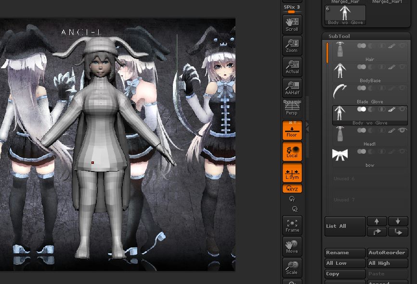Adjust the SPix 3 slider
This screenshot has height=284, width=417.
coord(292,9)
